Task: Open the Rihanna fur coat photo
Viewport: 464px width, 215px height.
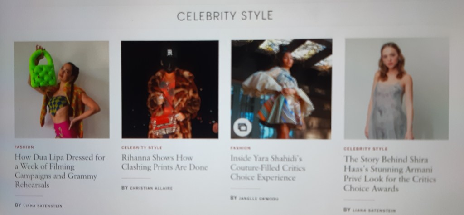Action: tap(170, 89)
